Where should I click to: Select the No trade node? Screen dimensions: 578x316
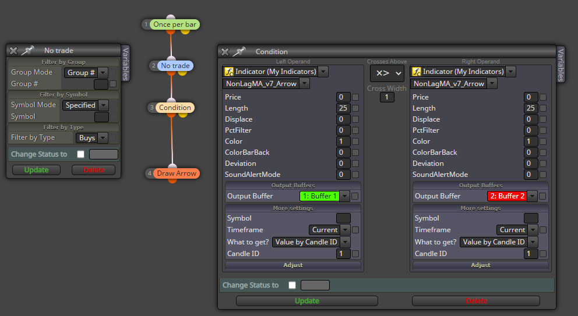coord(175,66)
